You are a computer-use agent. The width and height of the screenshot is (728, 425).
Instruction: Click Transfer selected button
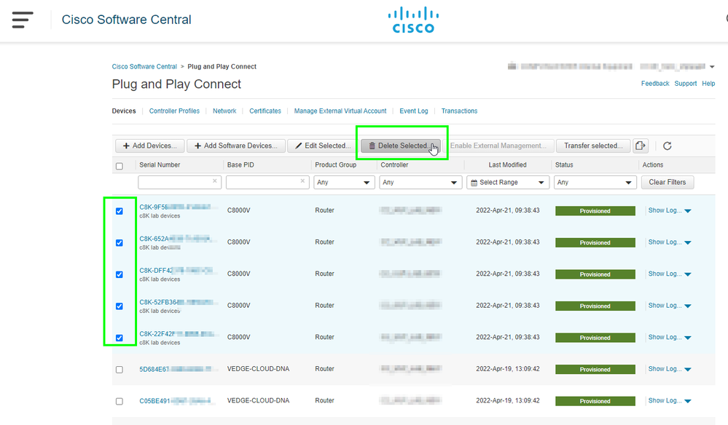pos(593,146)
